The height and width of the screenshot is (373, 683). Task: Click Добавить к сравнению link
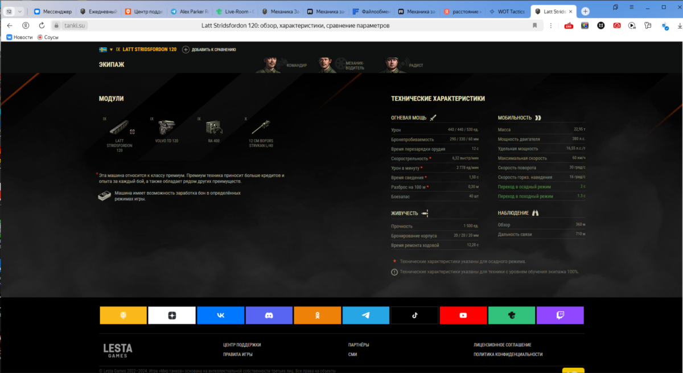pyautogui.click(x=213, y=50)
